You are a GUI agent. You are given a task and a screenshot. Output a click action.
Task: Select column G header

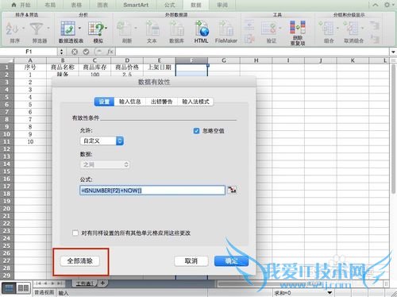(224, 60)
